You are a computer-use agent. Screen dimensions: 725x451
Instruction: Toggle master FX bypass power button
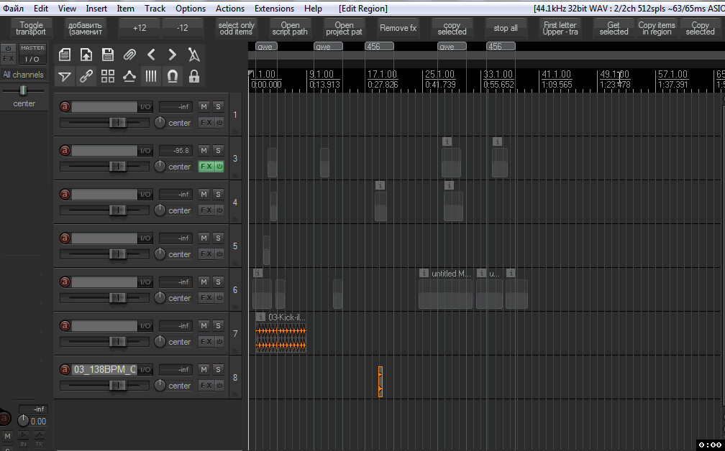click(9, 48)
